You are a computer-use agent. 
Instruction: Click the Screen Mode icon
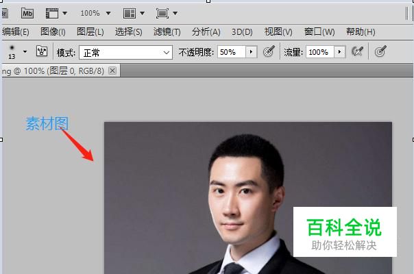point(162,13)
